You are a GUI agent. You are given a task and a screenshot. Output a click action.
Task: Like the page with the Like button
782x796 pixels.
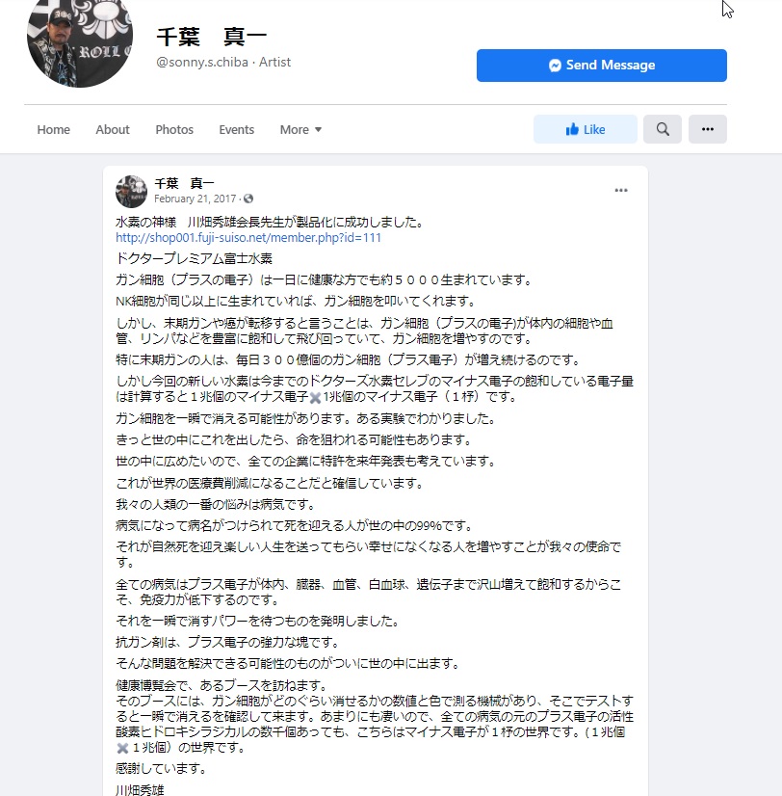click(586, 129)
